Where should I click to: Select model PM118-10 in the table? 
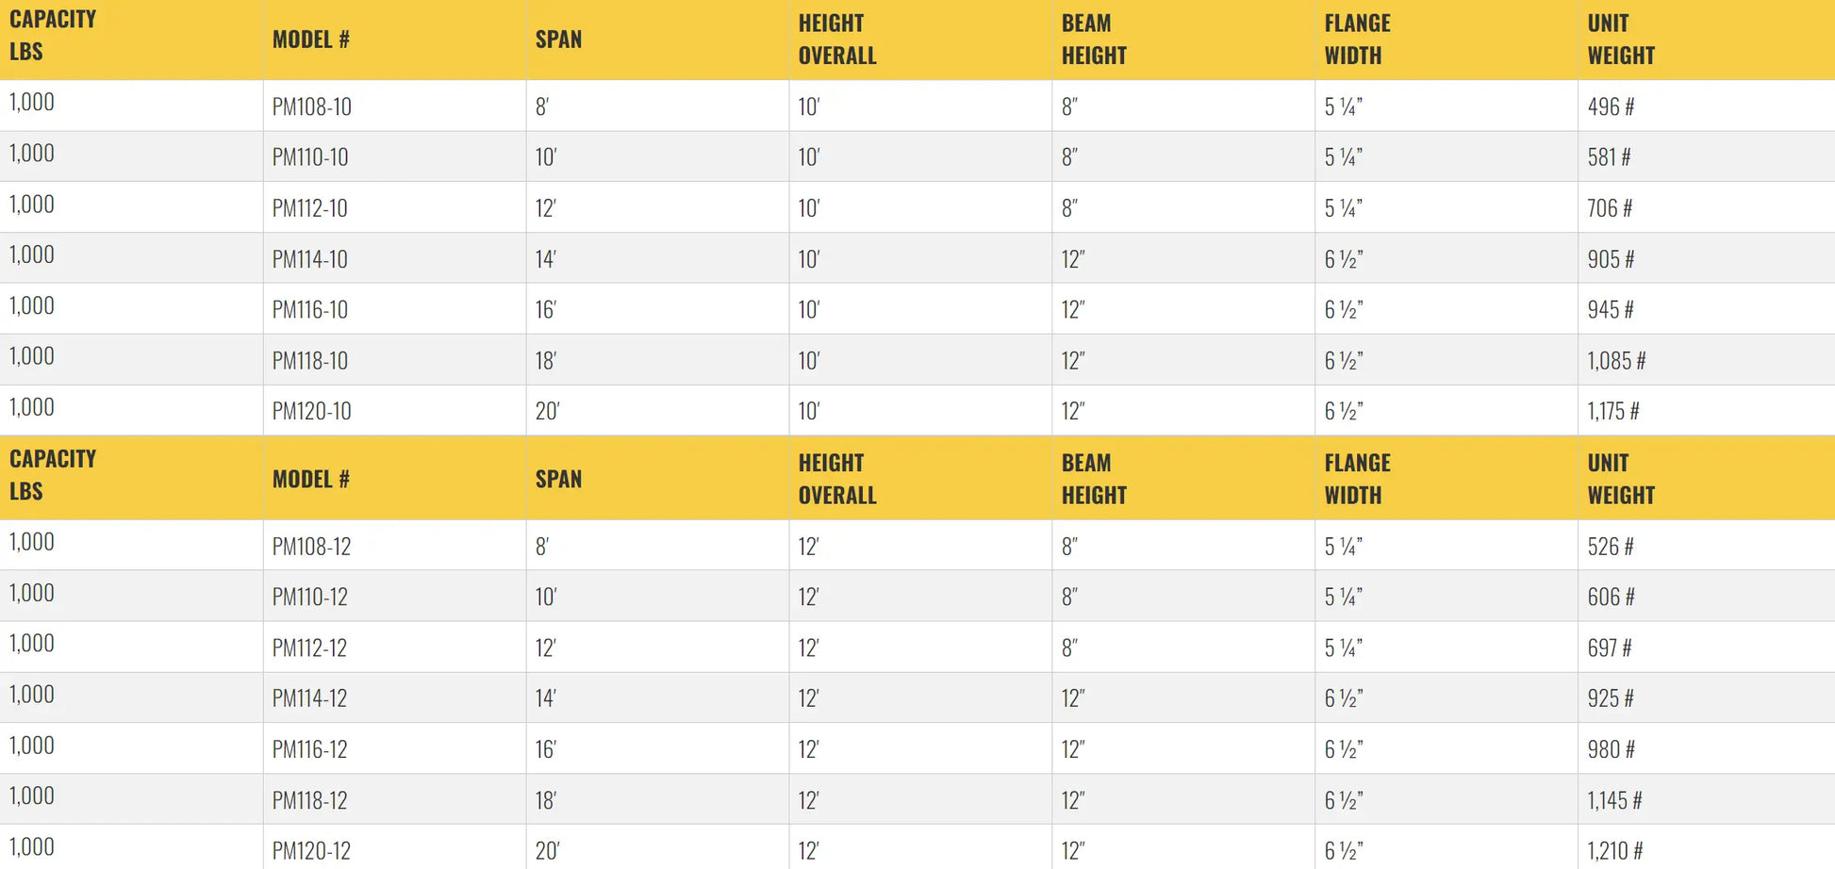coord(309,361)
